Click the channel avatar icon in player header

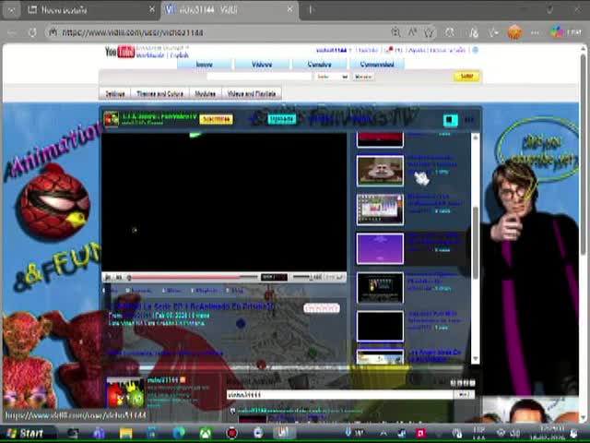[x=112, y=119]
